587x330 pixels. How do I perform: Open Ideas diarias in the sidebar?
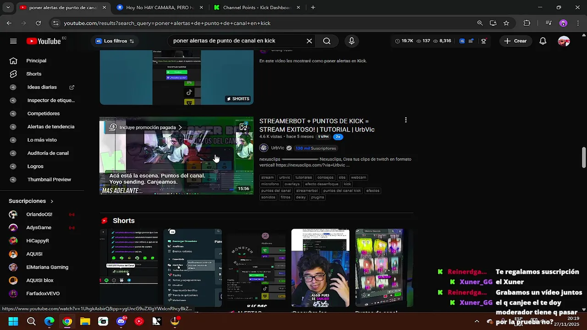coord(42,87)
